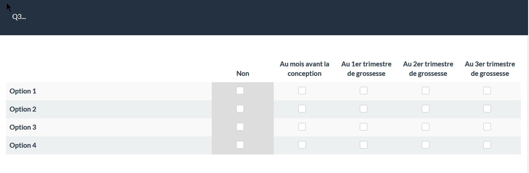The width and height of the screenshot is (529, 173).
Task: Check Non for Option 2
Action: [240, 109]
